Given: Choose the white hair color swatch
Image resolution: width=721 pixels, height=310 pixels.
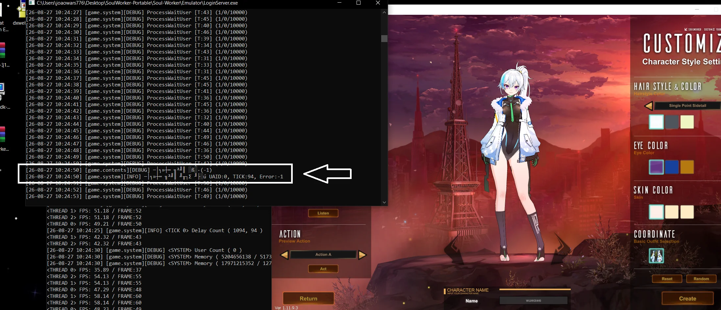Looking at the screenshot, I should (656, 122).
